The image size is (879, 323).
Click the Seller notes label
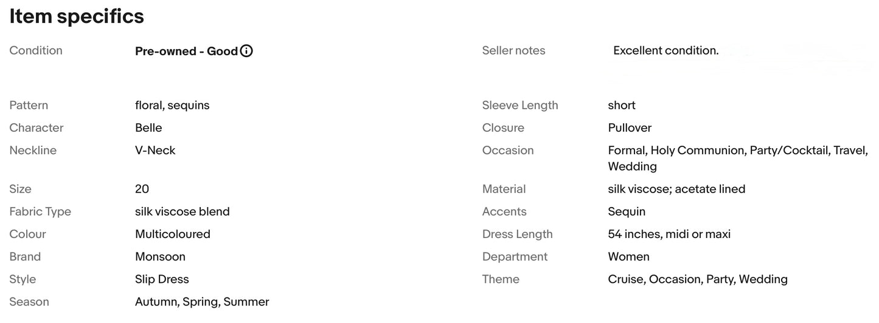pos(513,50)
